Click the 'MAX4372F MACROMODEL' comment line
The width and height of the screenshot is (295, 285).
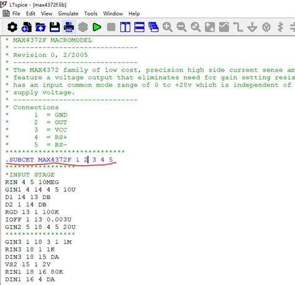49,40
